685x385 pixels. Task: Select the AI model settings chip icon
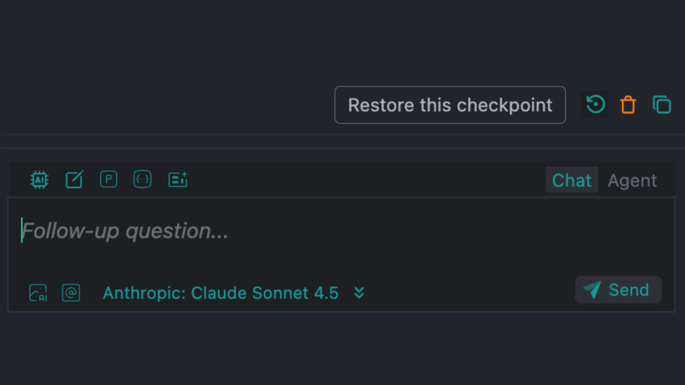[40, 179]
